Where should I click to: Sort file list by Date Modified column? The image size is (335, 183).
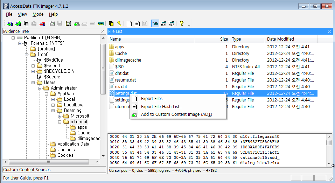click(x=291, y=39)
